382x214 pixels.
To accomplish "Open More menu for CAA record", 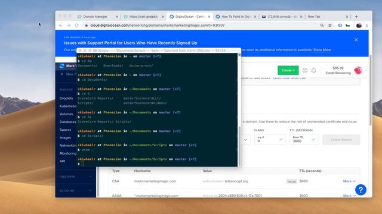I will click(349, 181).
